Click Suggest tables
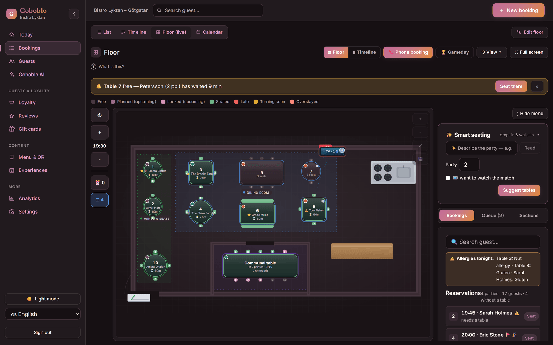 [519, 190]
